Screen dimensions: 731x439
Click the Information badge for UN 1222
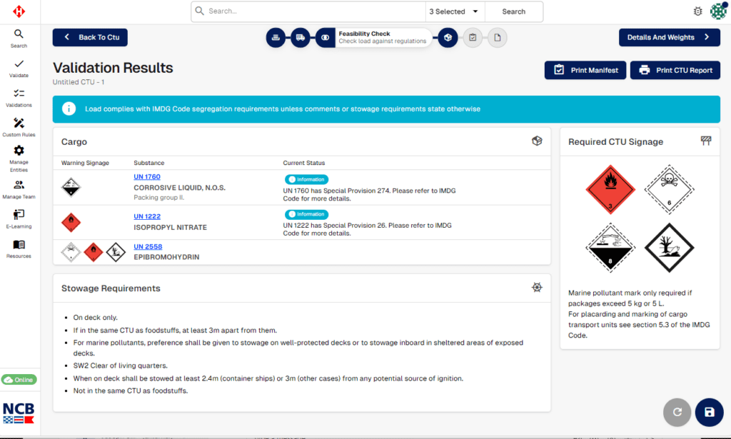click(x=307, y=214)
